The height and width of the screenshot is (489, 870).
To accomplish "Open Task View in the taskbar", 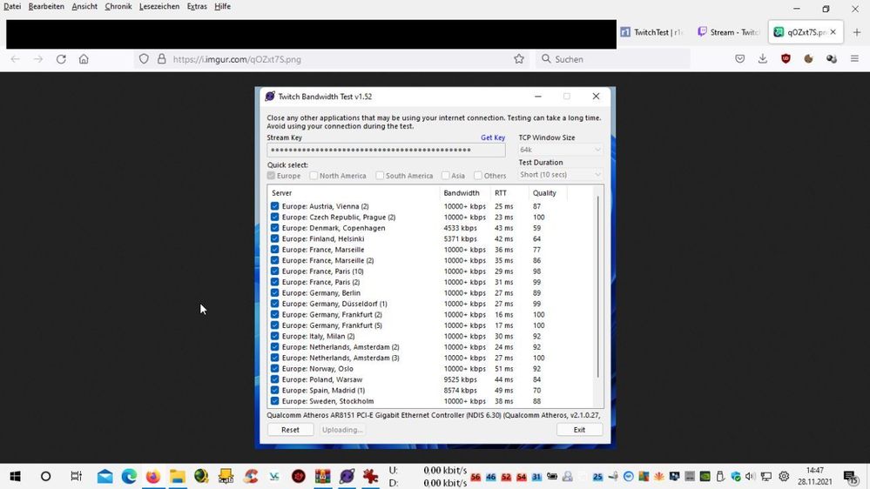I will [x=76, y=476].
